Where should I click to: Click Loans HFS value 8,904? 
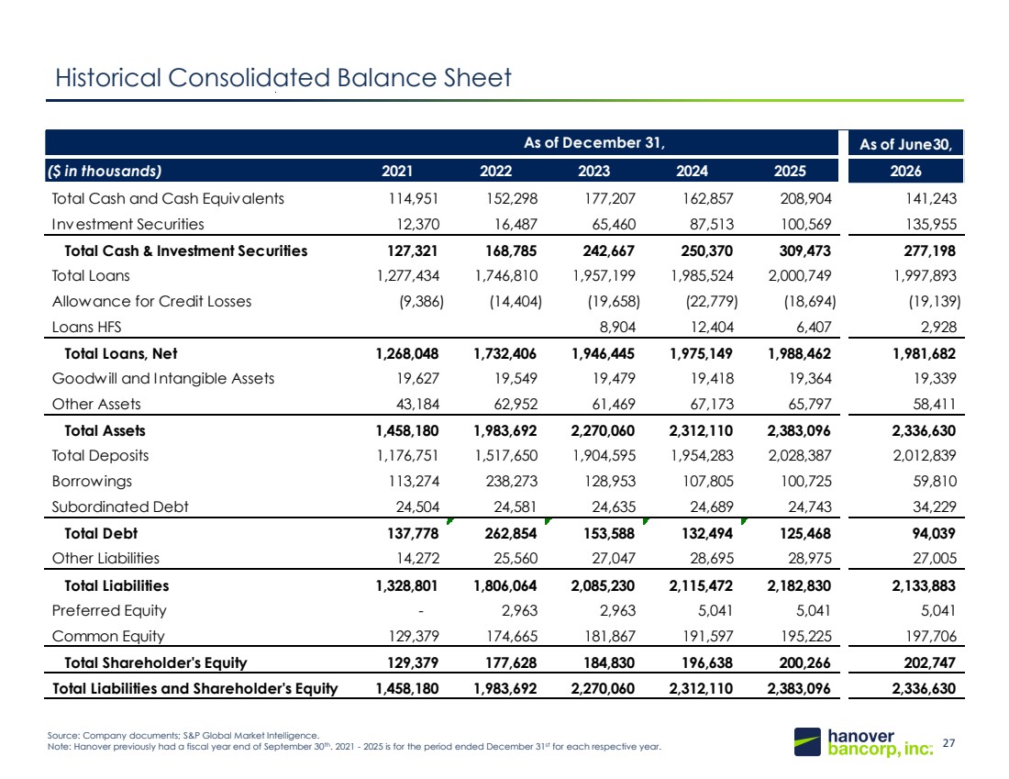tap(617, 328)
